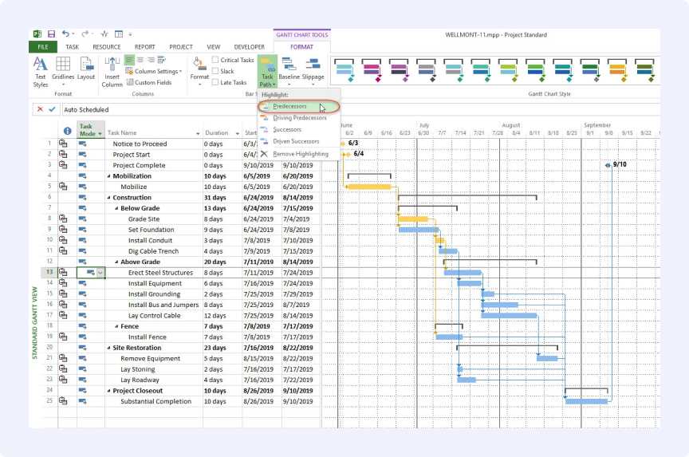Open the Layout options icon
Screen dimensions: 689x457
(x=86, y=69)
